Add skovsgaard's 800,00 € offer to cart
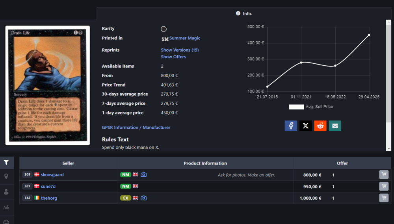Screen dimensions: 394x224 [x=384, y=174]
